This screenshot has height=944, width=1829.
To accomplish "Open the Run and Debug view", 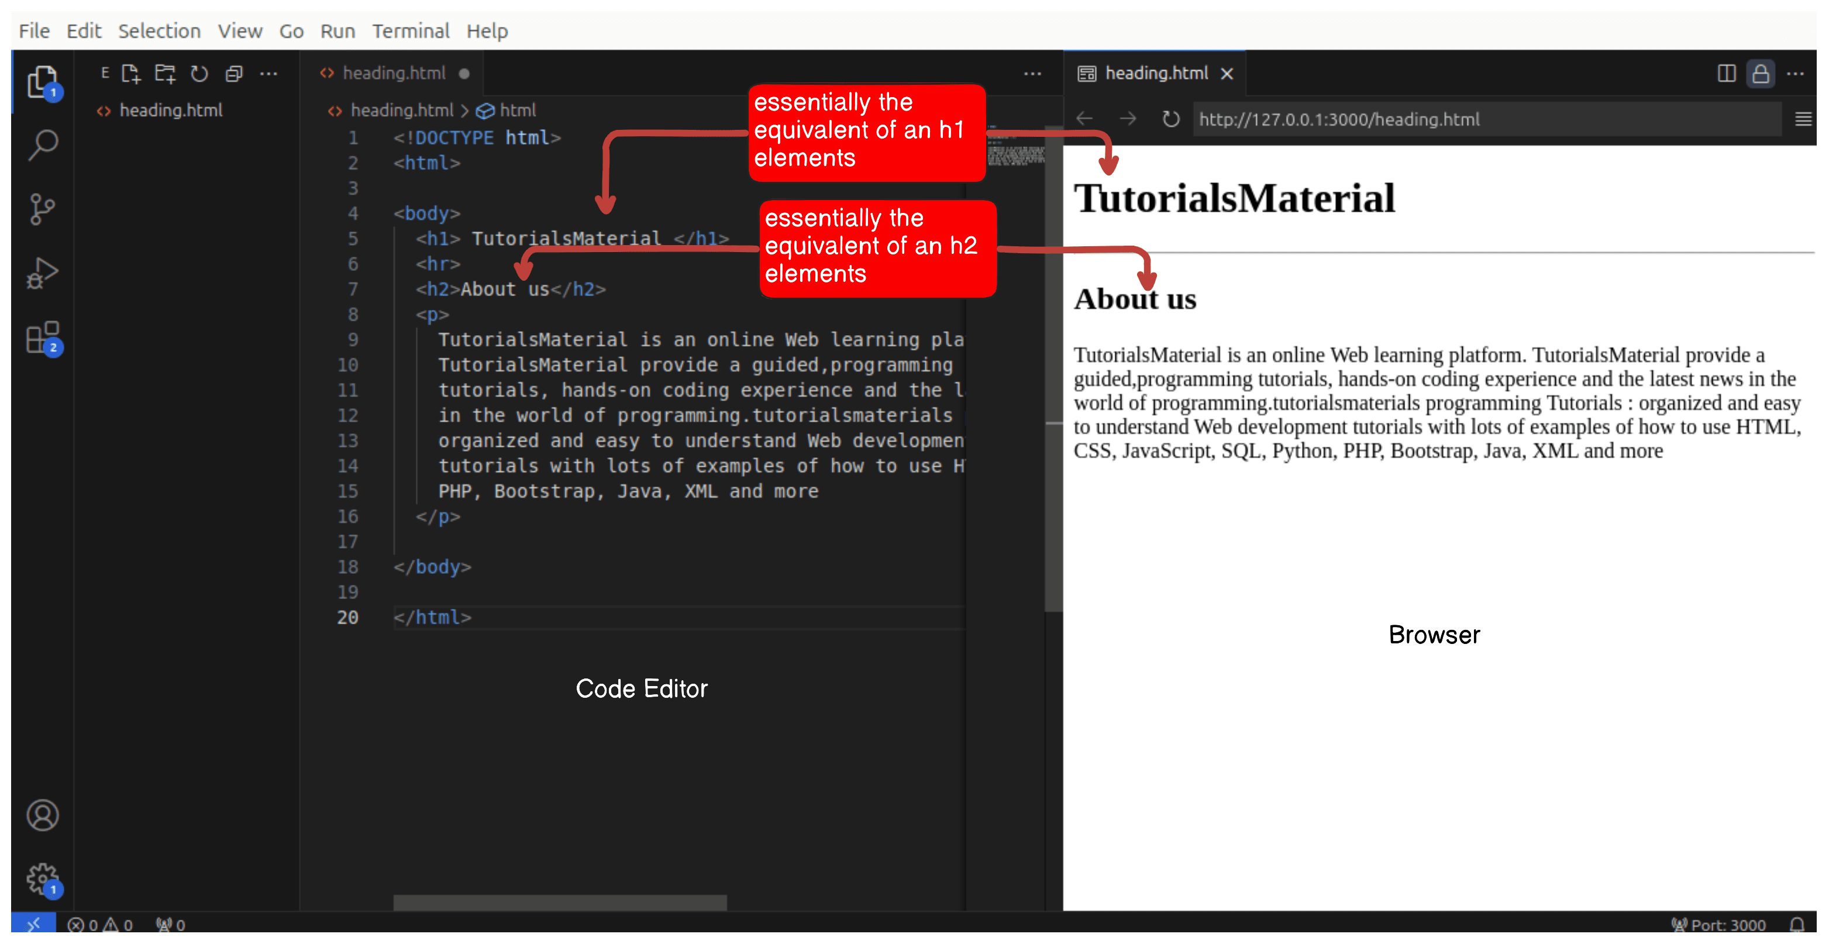I will pos(43,273).
